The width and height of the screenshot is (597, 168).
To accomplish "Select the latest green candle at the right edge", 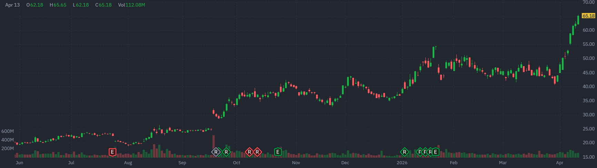I will coord(578,20).
